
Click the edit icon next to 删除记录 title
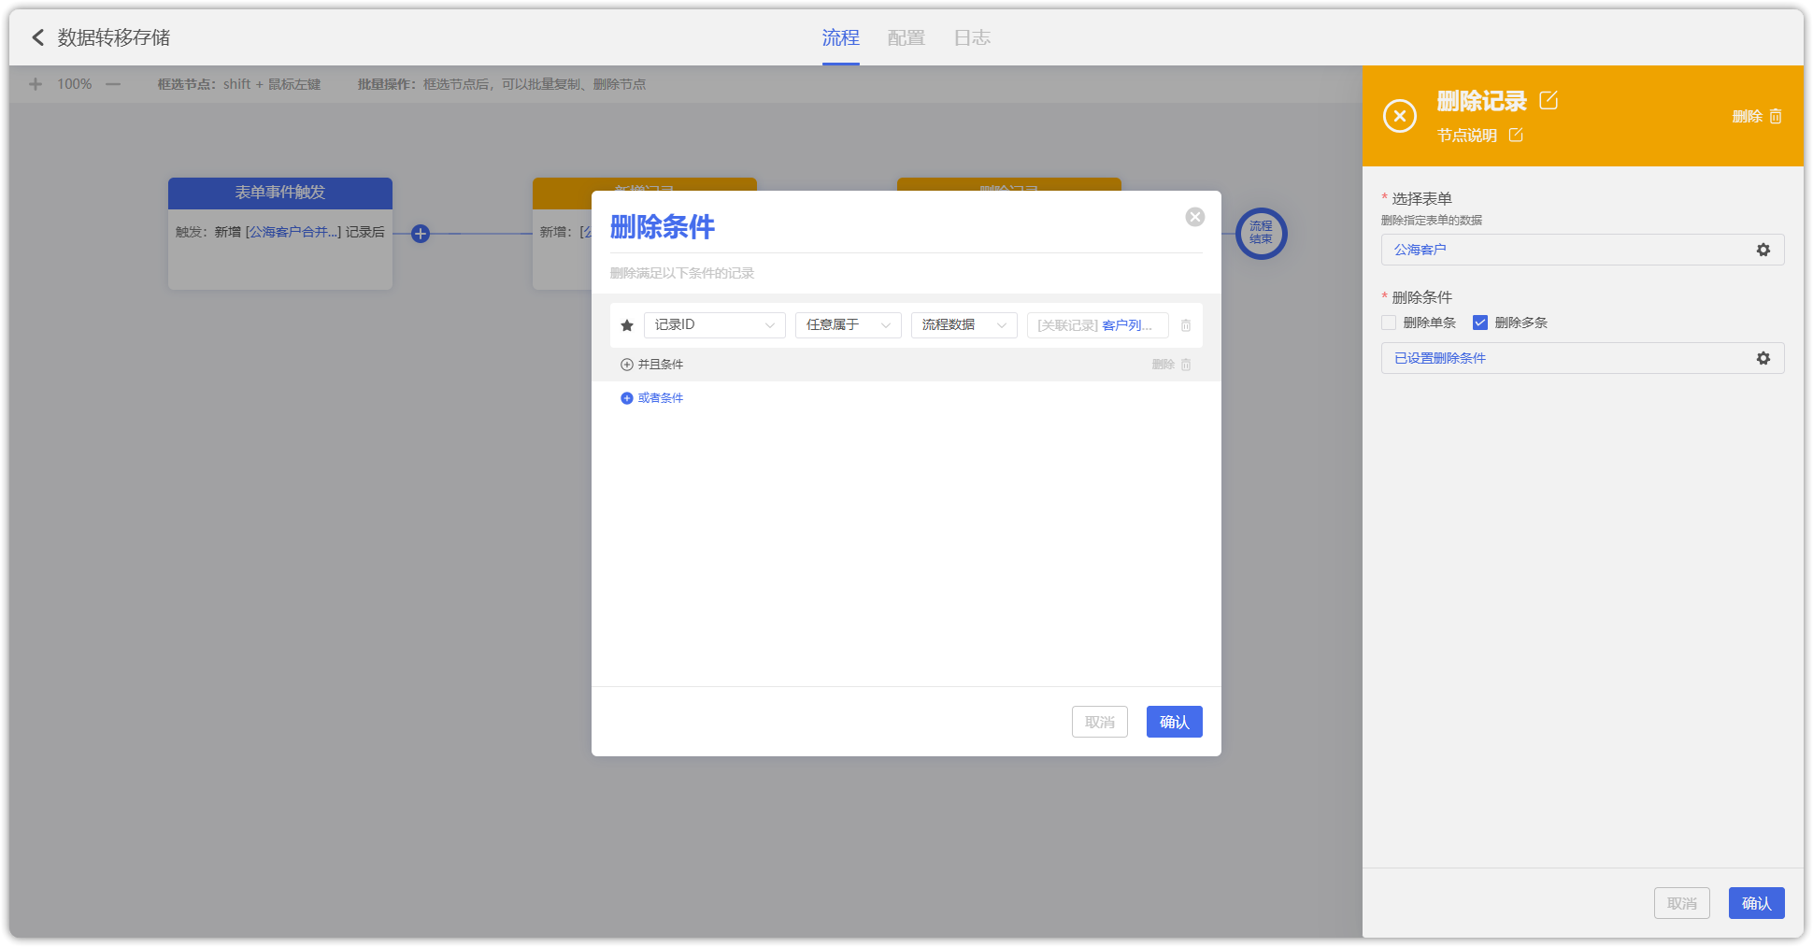click(x=1549, y=100)
